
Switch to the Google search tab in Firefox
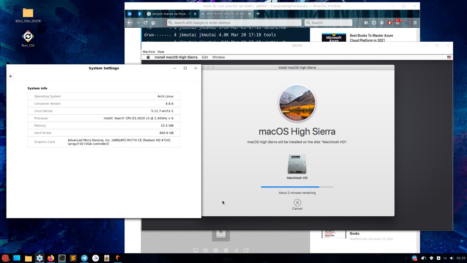point(171,14)
